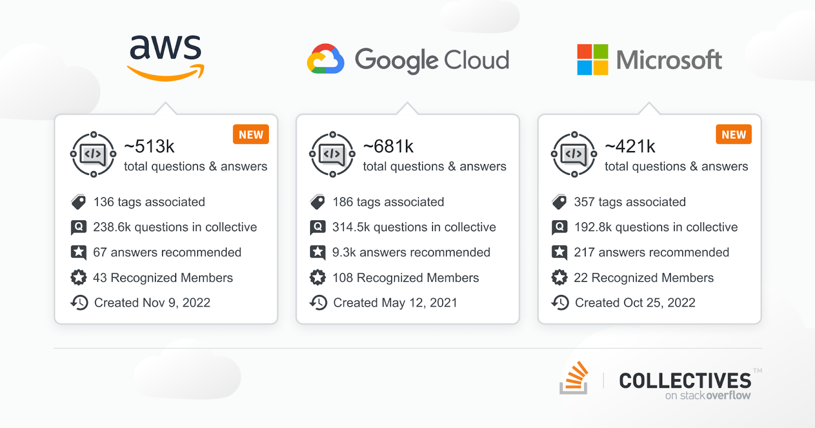The width and height of the screenshot is (815, 428).
Task: Click '136 tags associated' text
Action: click(149, 202)
